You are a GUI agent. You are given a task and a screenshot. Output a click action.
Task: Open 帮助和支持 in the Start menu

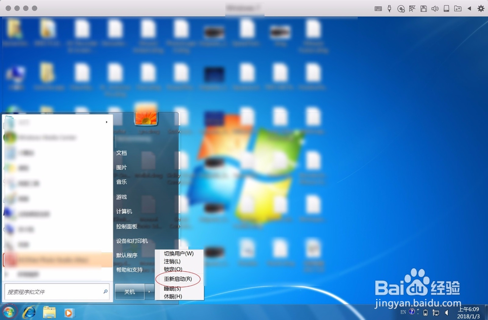129,270
